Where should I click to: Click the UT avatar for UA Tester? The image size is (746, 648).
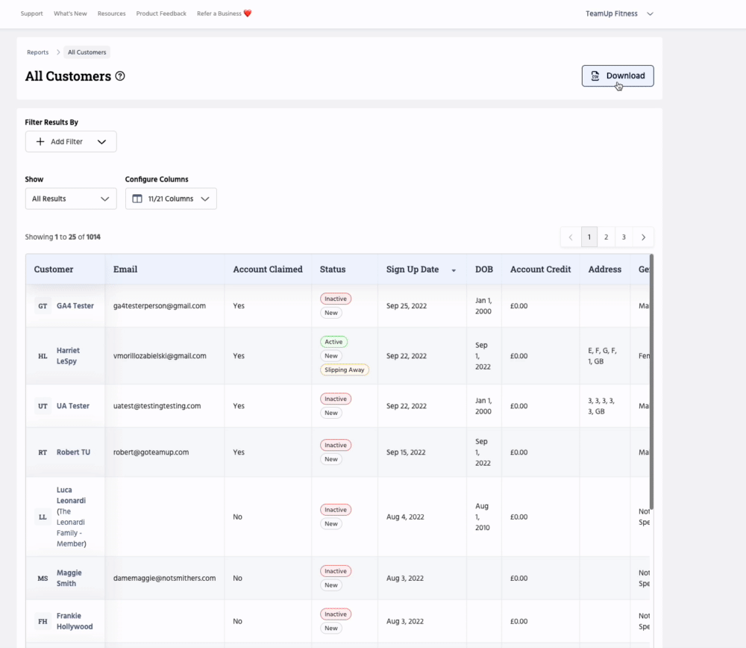[x=43, y=406]
